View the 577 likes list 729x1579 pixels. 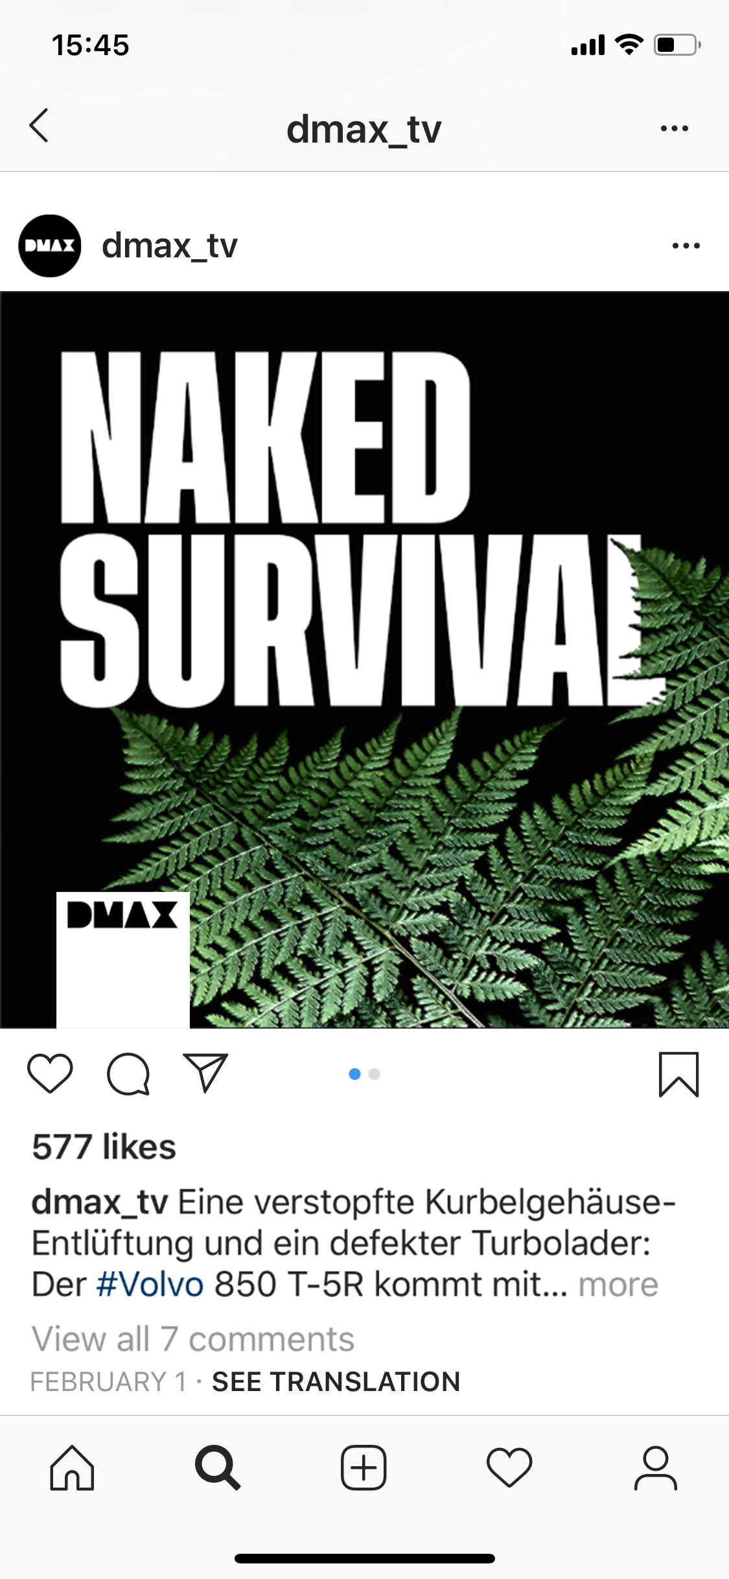[104, 1147]
